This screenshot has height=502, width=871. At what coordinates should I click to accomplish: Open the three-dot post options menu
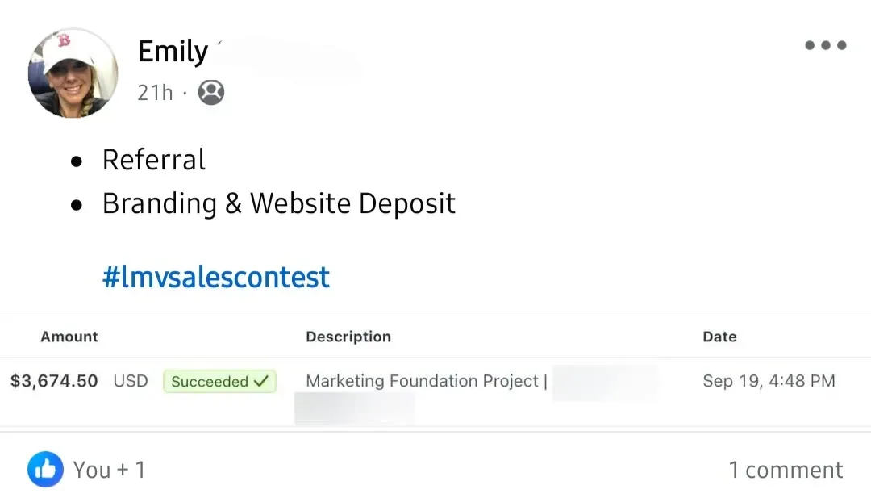825,45
